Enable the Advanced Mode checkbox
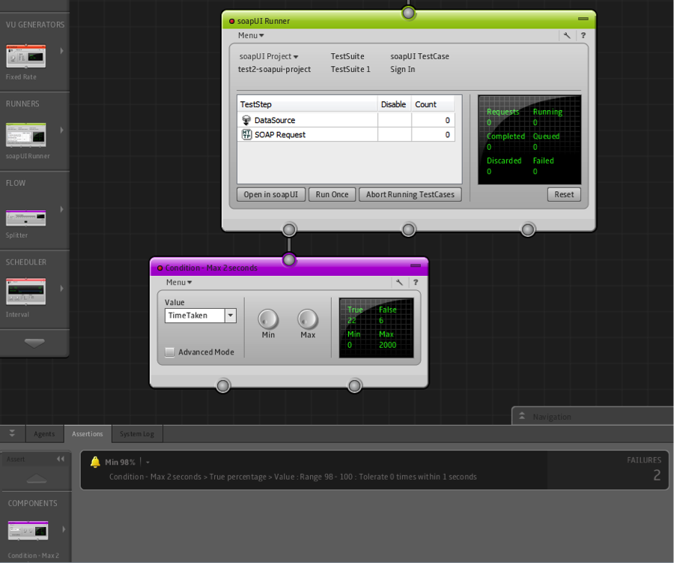The height and width of the screenshot is (563, 674). pyautogui.click(x=170, y=352)
